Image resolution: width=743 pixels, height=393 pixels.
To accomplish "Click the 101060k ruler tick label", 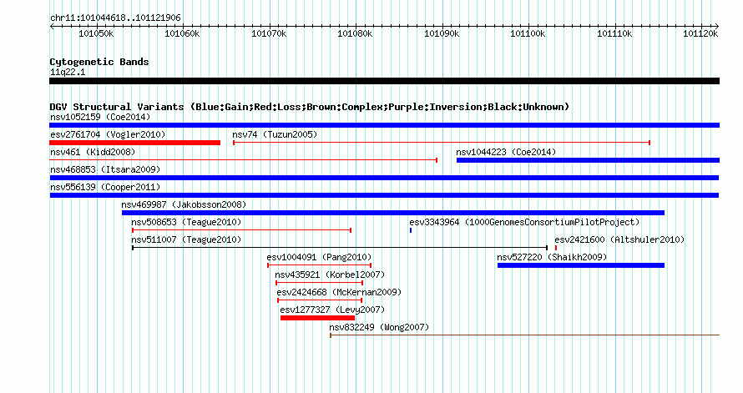I will (183, 33).
